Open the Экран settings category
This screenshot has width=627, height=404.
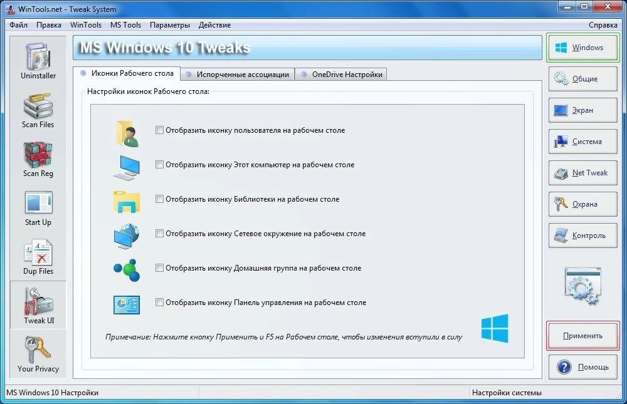582,110
